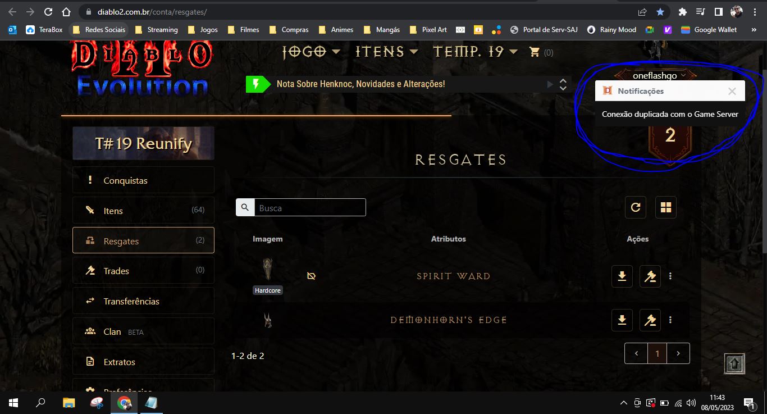Open the Streaming bookmark folder
Screen dimensions: 767x414
pyautogui.click(x=156, y=30)
